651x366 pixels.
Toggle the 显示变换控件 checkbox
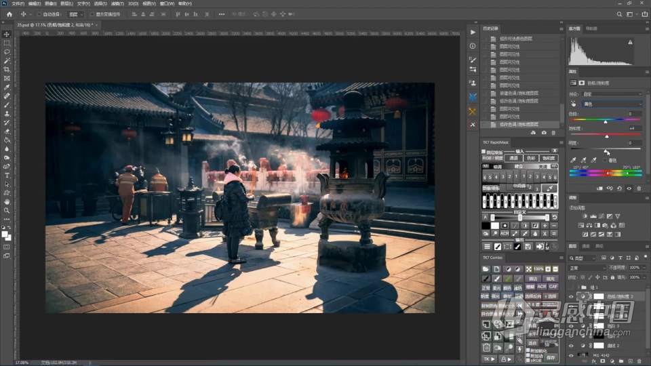(92, 14)
